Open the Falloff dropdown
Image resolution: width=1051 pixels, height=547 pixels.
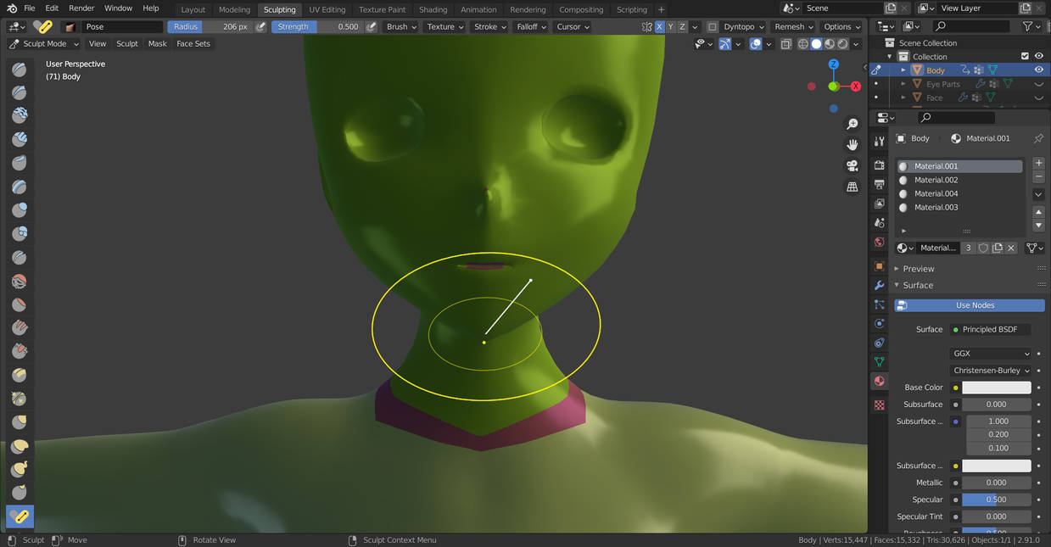click(x=531, y=26)
